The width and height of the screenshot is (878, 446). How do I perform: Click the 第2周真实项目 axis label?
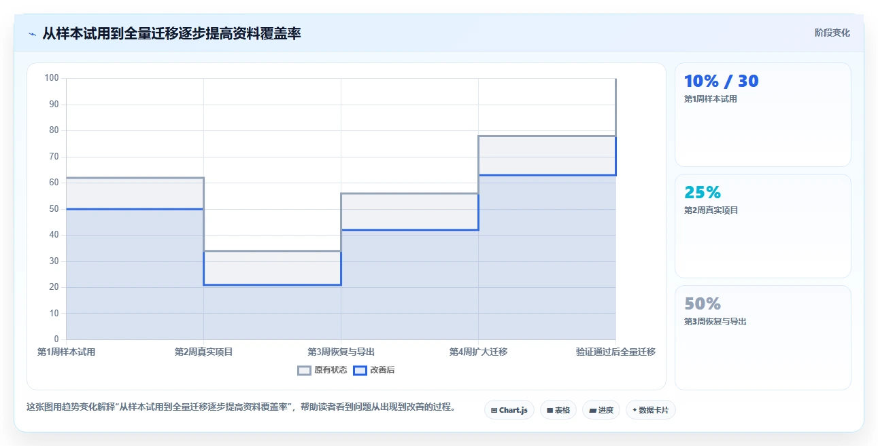[x=203, y=352]
